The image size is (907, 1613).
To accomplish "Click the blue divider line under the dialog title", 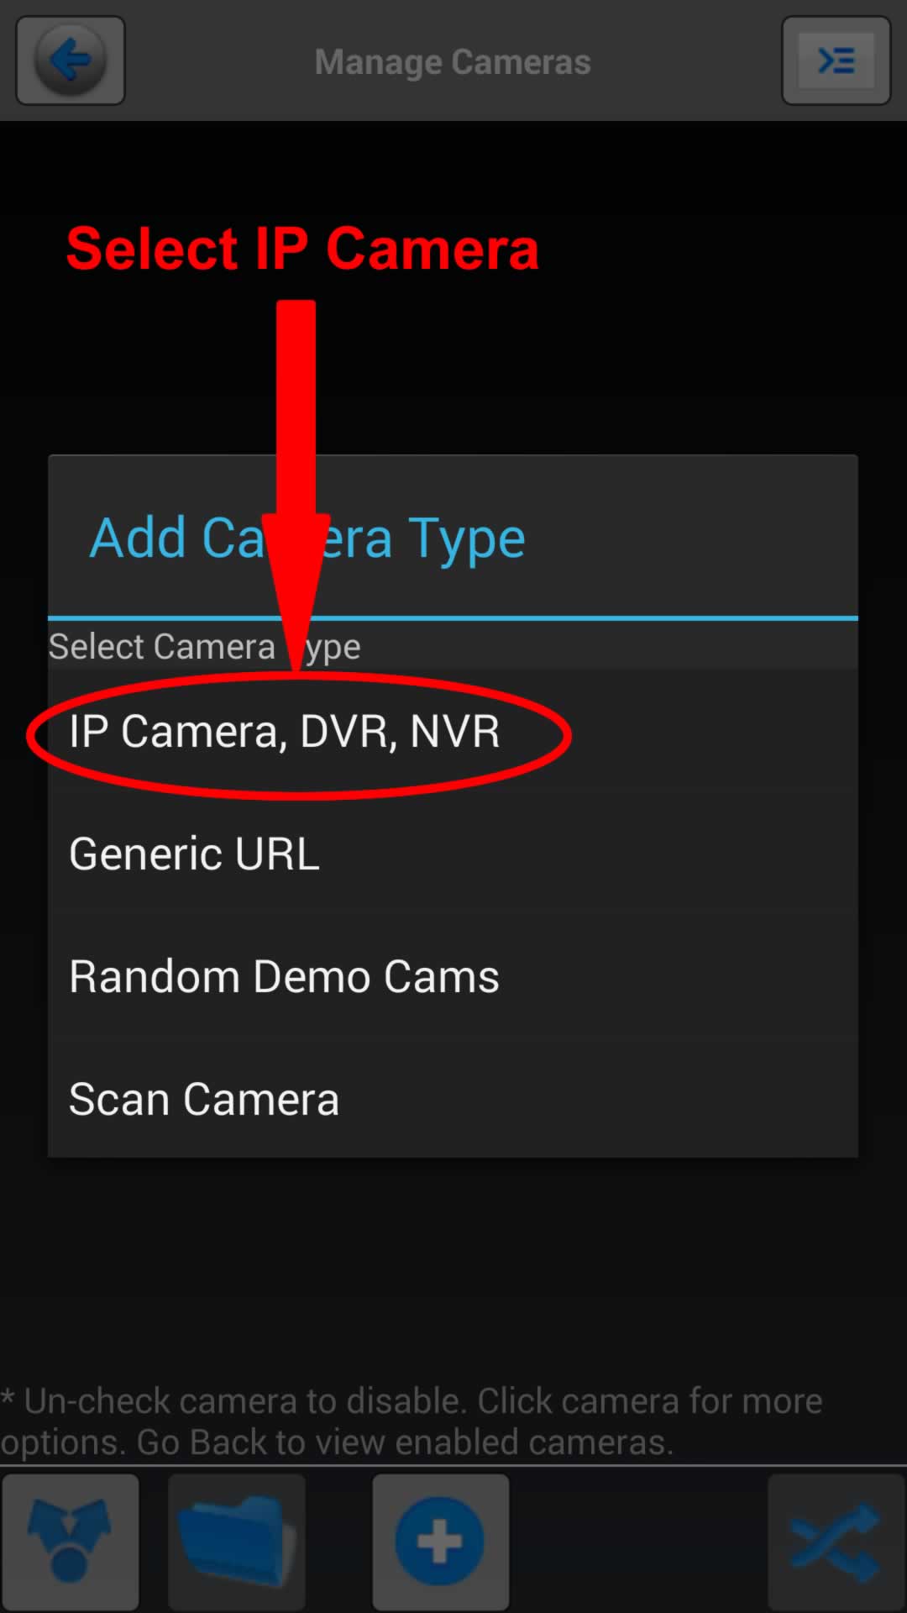I will coord(453,618).
